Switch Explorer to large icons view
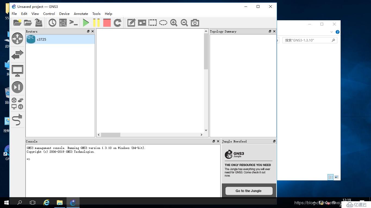The height and width of the screenshot is (208, 371). click(x=337, y=177)
